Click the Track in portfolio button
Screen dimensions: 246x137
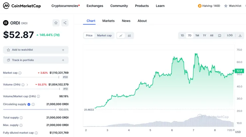click(36, 60)
